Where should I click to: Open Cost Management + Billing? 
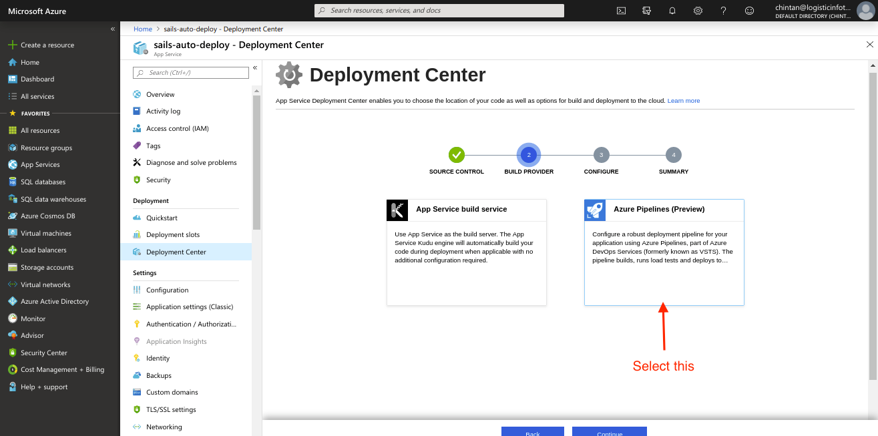coord(62,369)
